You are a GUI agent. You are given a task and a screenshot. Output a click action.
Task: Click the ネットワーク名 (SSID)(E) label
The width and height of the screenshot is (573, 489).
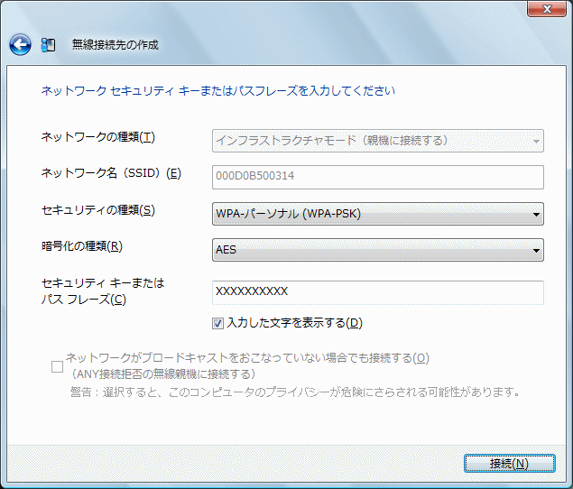[111, 173]
